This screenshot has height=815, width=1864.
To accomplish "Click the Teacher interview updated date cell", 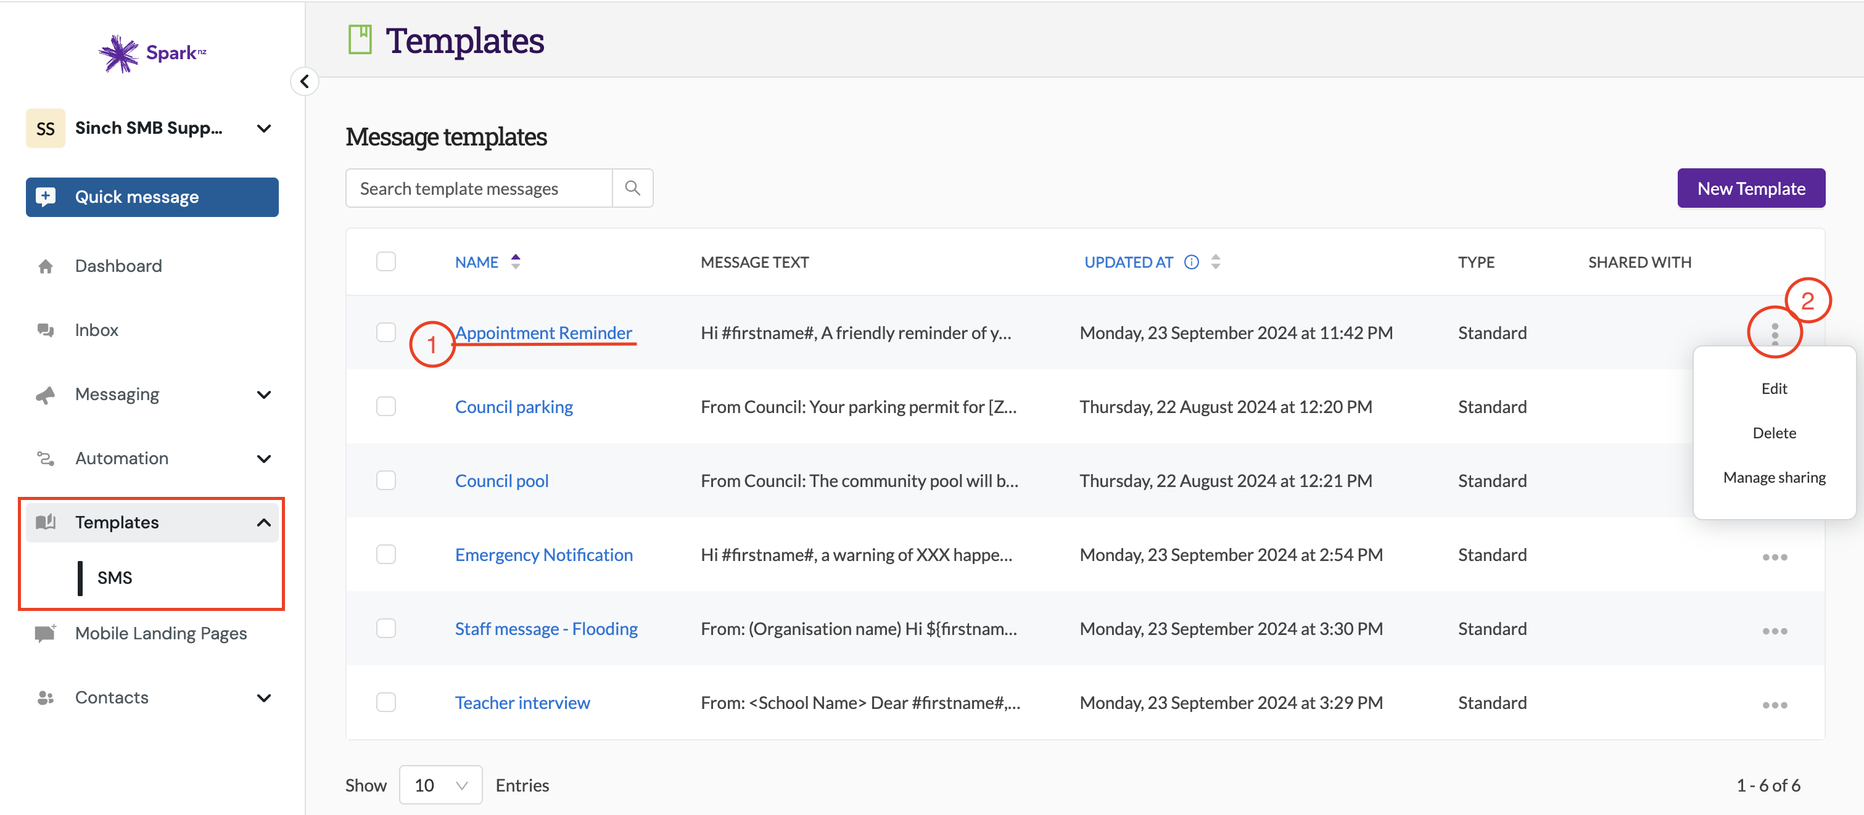I will pyautogui.click(x=1231, y=702).
